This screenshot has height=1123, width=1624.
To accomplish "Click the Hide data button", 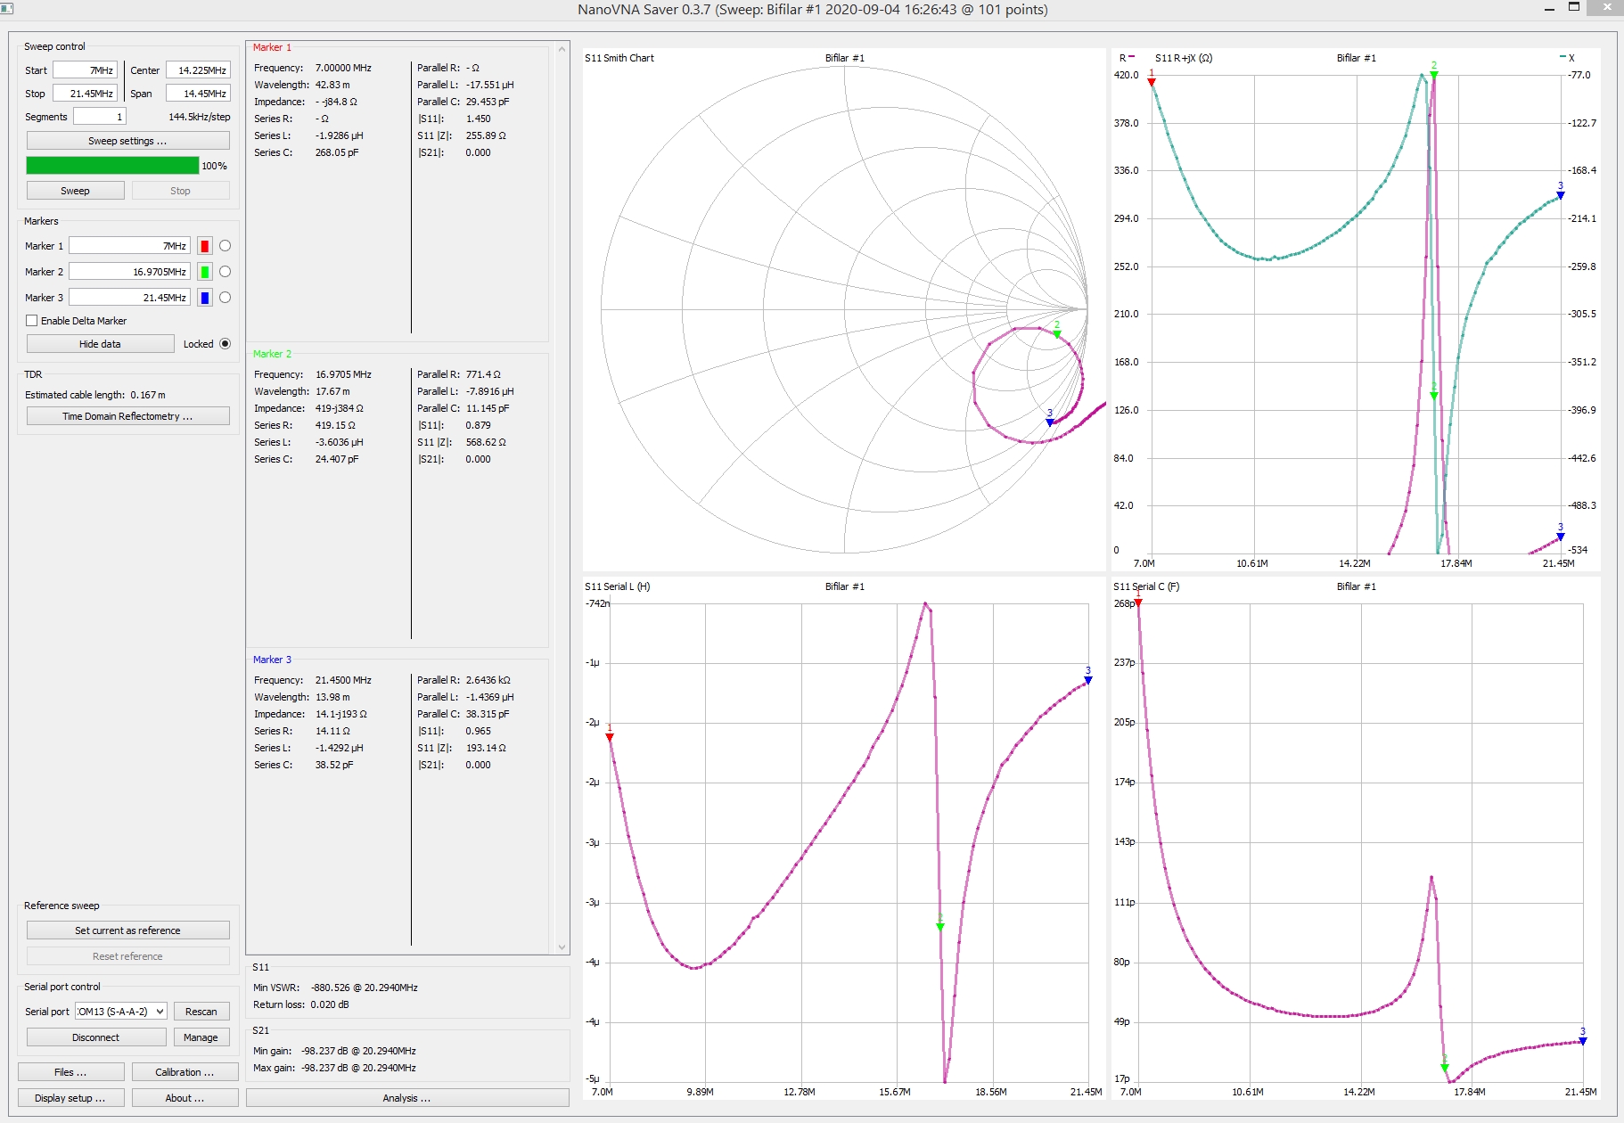I will (100, 344).
